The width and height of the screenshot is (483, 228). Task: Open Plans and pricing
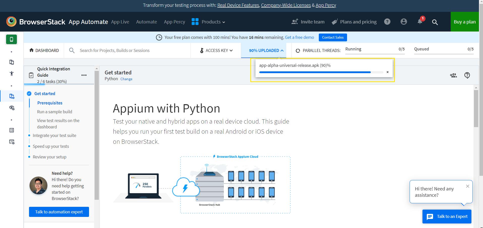pyautogui.click(x=354, y=22)
